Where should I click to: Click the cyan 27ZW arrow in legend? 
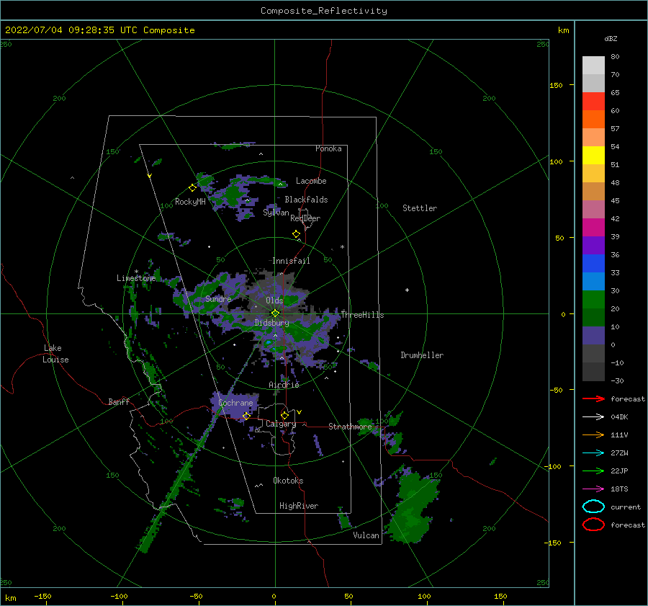[x=593, y=453]
